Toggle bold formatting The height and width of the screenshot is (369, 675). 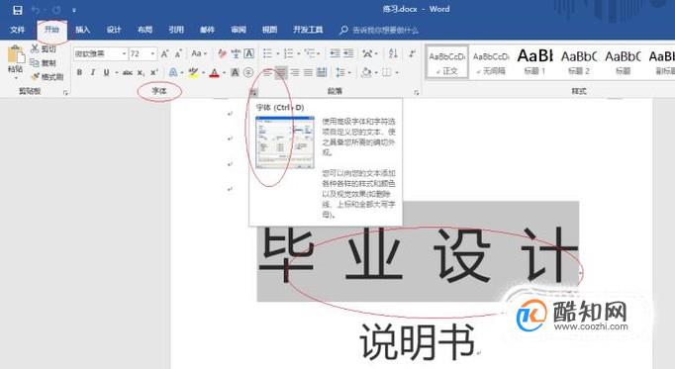(x=79, y=72)
